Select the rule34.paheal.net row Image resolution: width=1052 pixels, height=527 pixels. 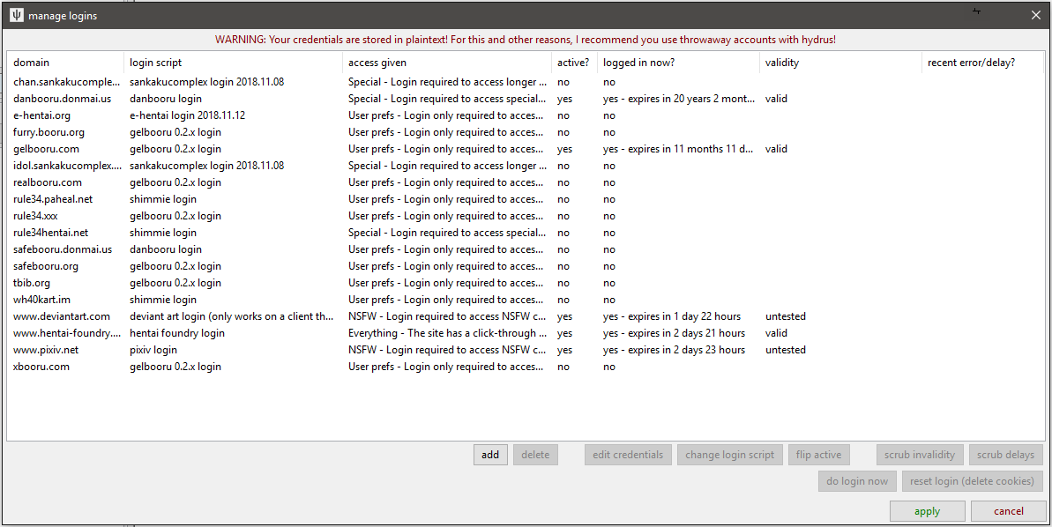(526, 199)
